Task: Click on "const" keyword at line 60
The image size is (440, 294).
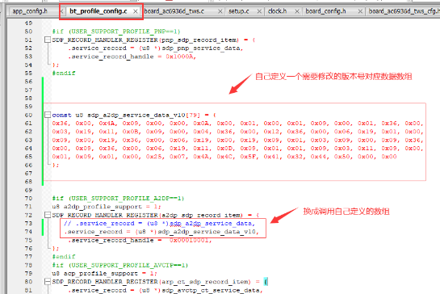Action: coord(61,115)
